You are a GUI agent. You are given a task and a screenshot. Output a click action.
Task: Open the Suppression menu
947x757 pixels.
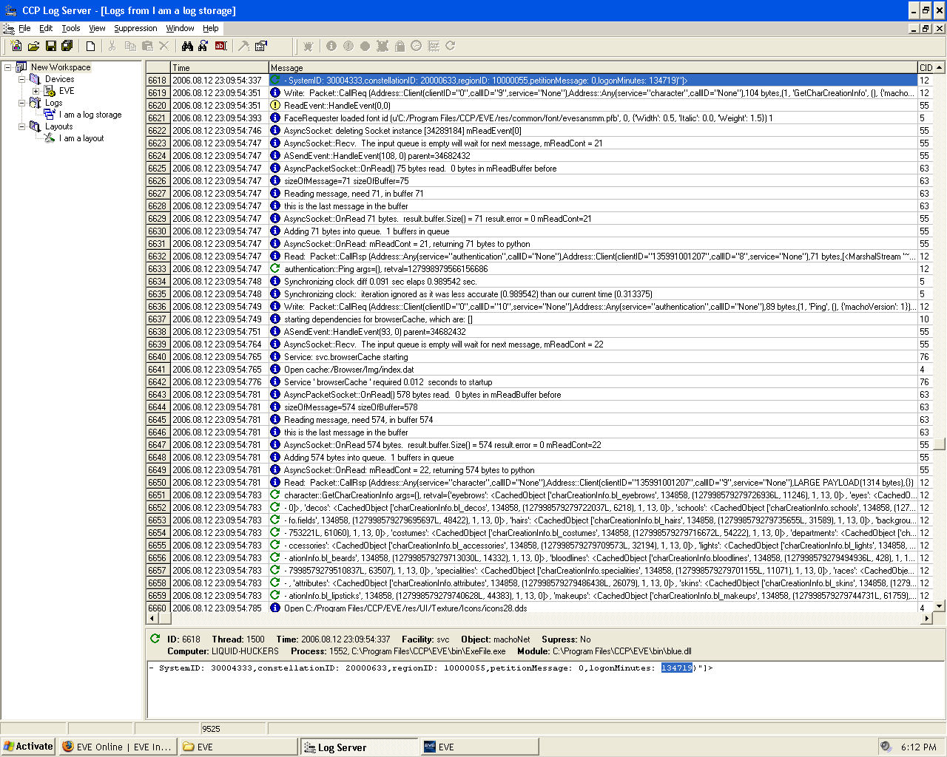(135, 28)
